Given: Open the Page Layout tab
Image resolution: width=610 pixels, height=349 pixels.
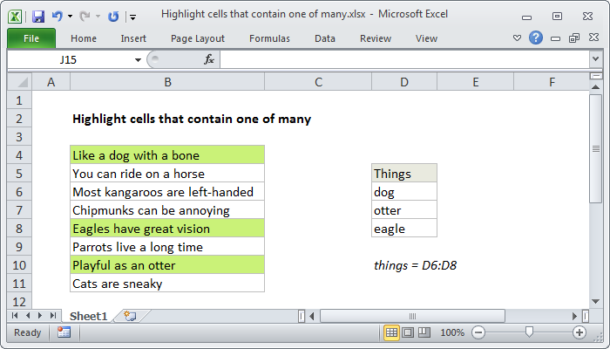Looking at the screenshot, I should tap(198, 38).
